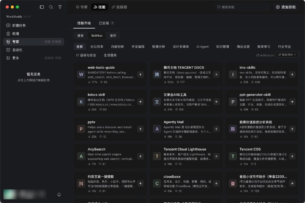This screenshot has width=305, height=203.
Task: Add the cloudbase skill with plus
Action: pos(216,184)
